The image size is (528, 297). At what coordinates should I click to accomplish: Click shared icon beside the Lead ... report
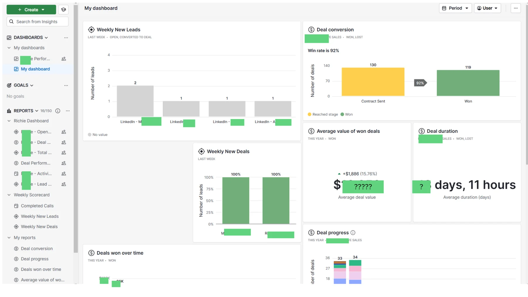point(64,184)
